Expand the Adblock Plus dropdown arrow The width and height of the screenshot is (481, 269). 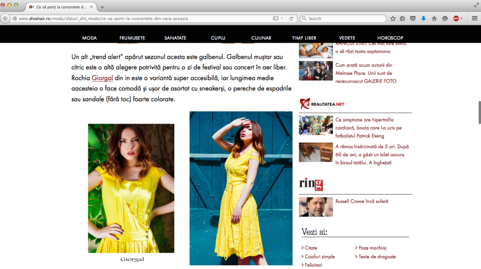(x=461, y=18)
